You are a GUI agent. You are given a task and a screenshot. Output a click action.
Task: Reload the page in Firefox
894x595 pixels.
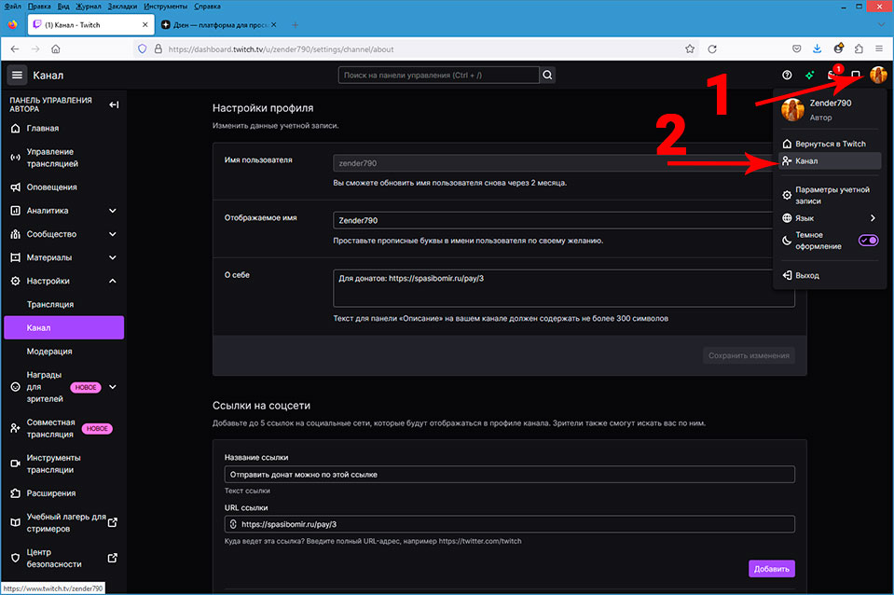(712, 49)
